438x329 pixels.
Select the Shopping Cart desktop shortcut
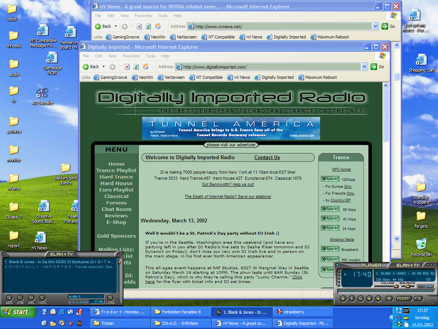(x=422, y=63)
